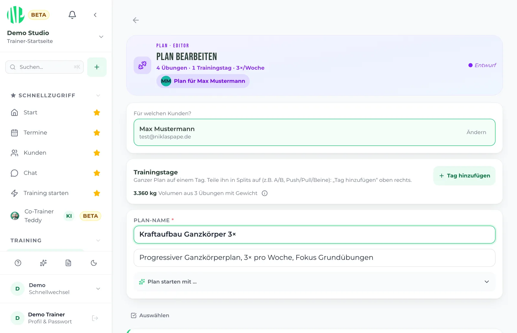Open Demo Trainer Profil & Passwort
This screenshot has width=517, height=333.
click(x=50, y=318)
